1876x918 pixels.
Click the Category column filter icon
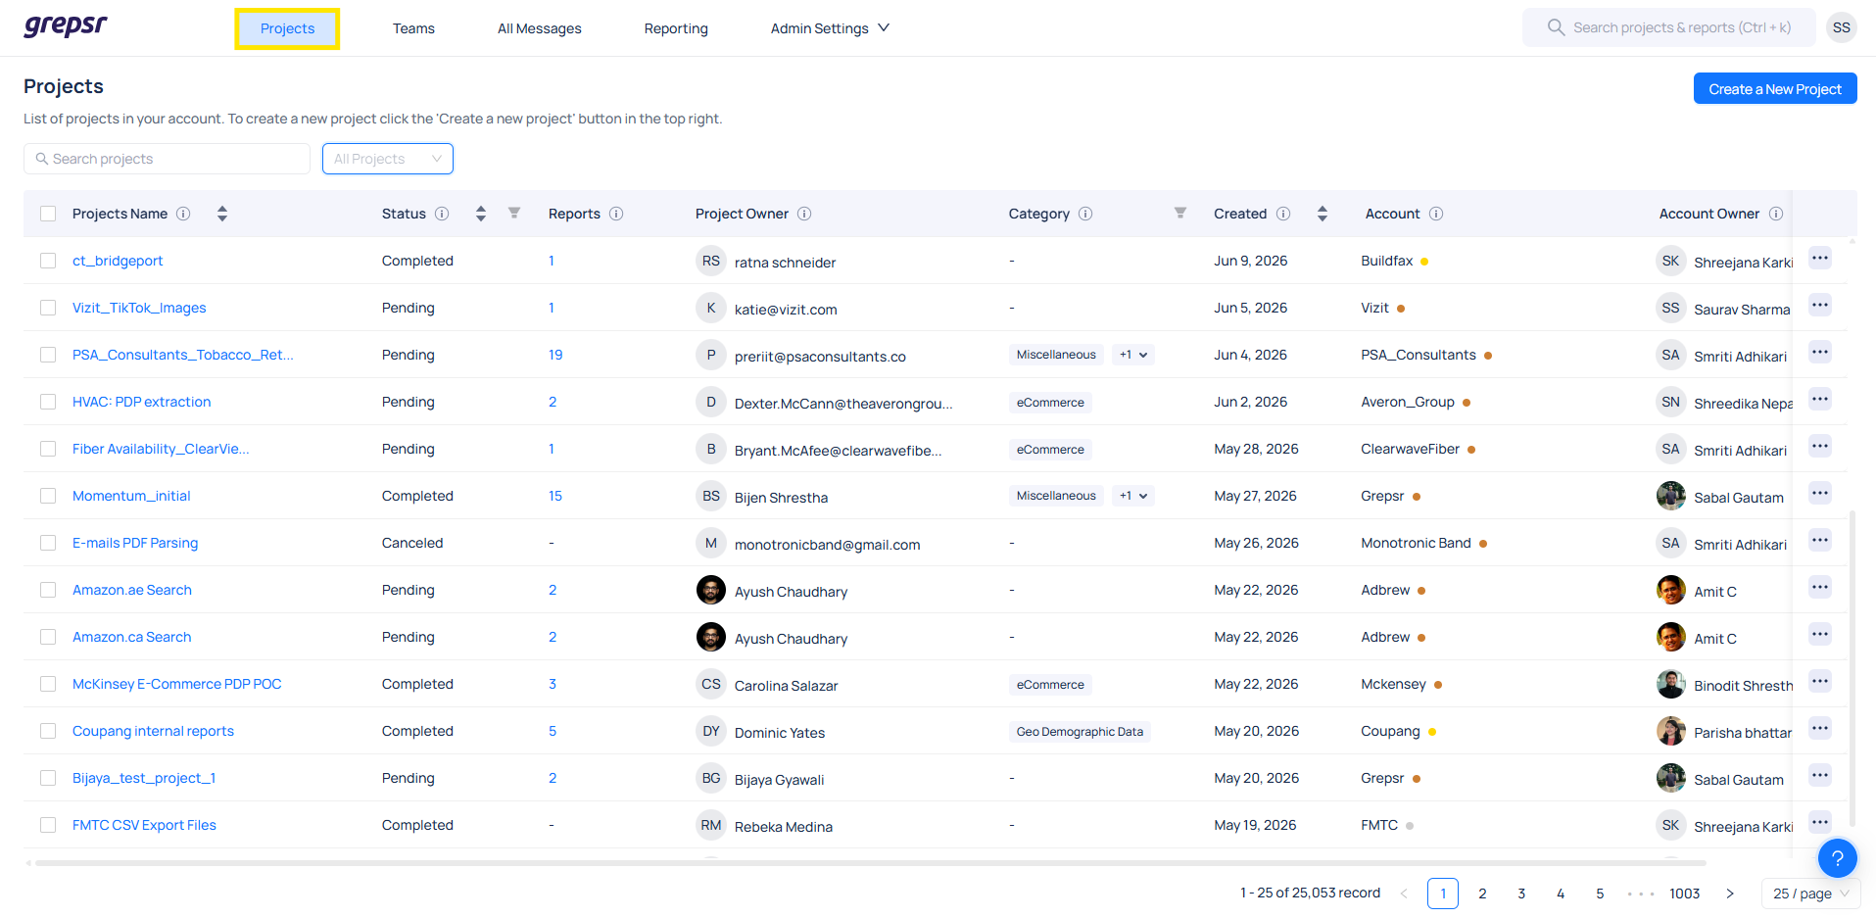pyautogui.click(x=1180, y=214)
